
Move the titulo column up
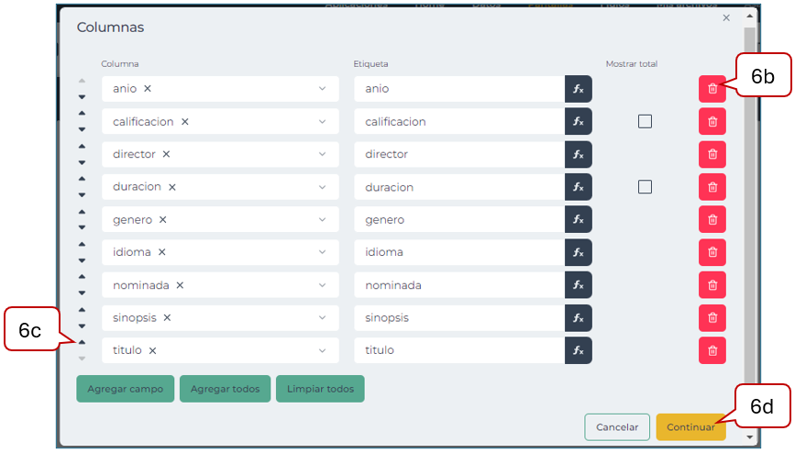point(82,342)
